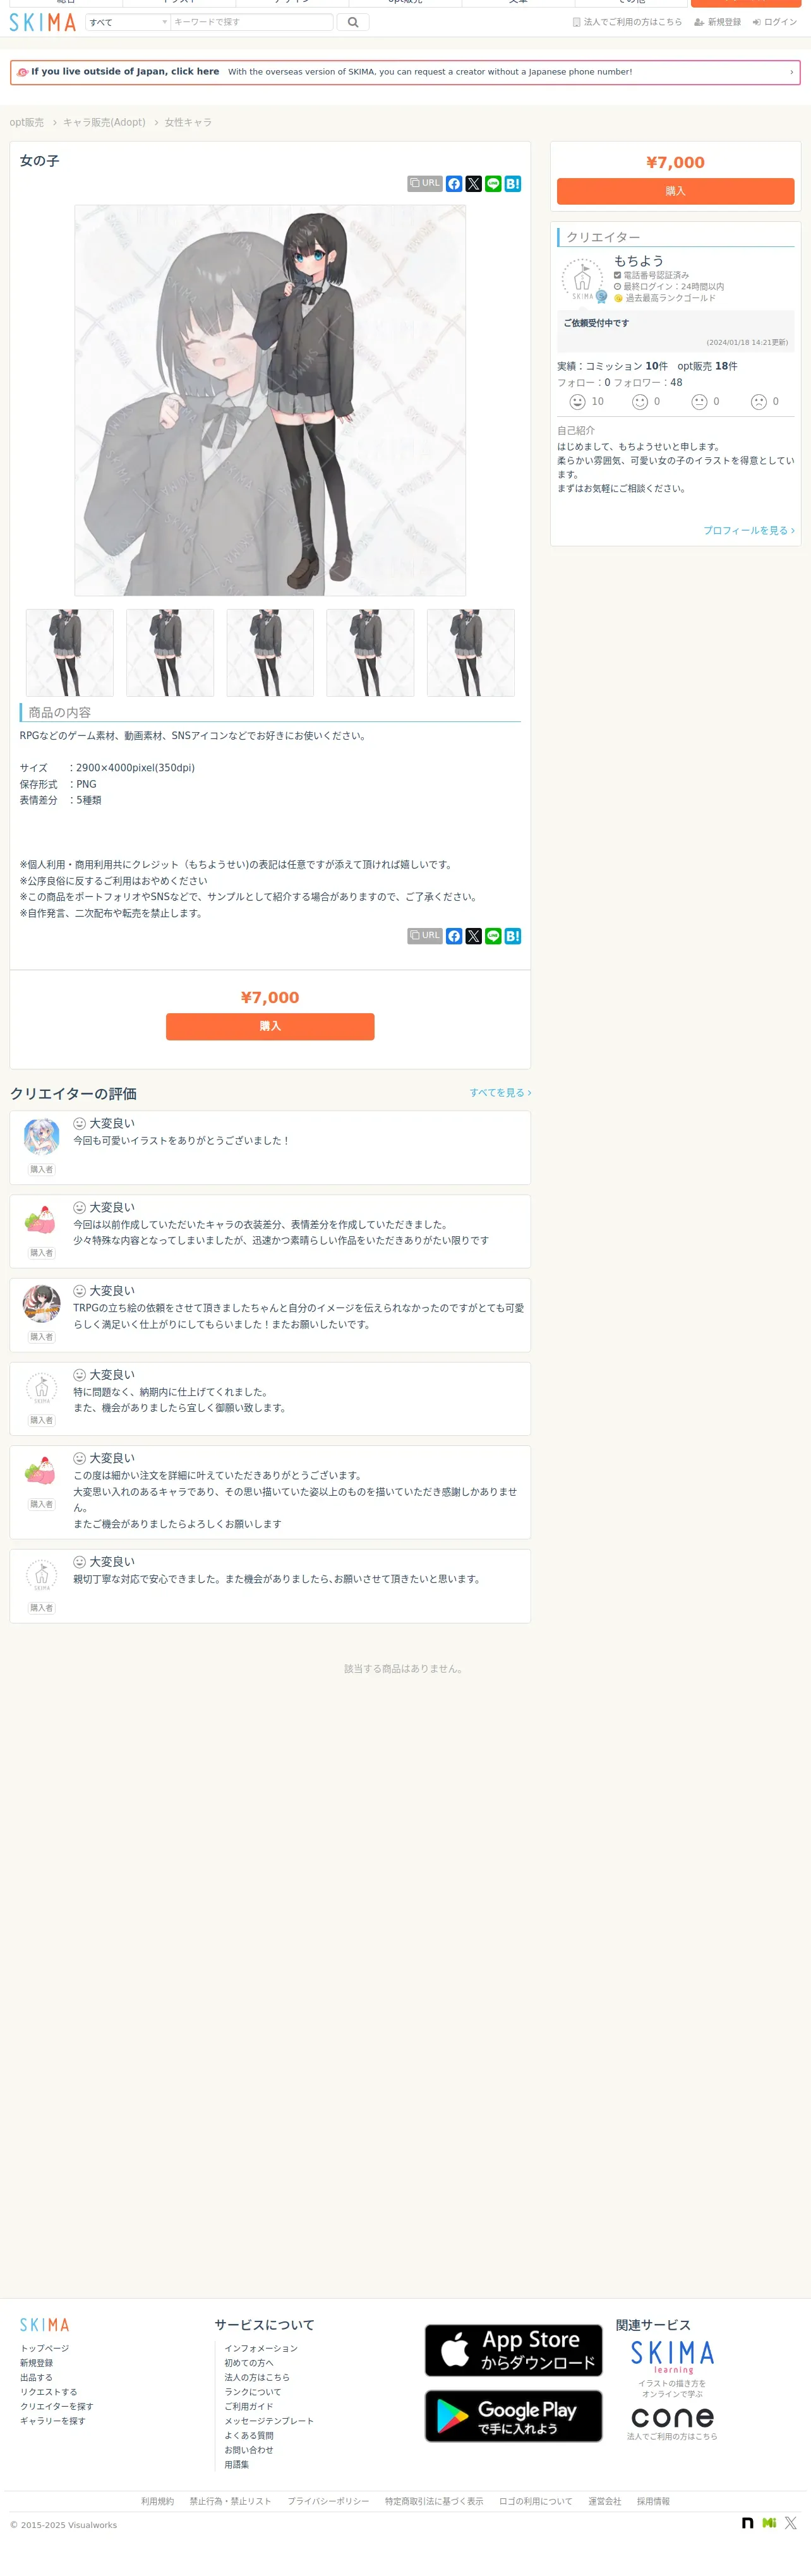811x2576 pixels.
Task: Open ログイン in the header
Action: (x=775, y=22)
